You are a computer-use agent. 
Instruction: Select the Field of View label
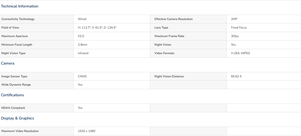(x=10, y=27)
